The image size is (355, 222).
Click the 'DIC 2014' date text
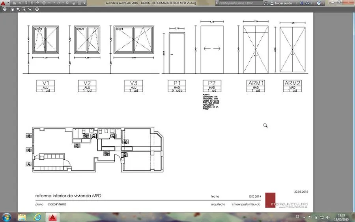pos(255,196)
